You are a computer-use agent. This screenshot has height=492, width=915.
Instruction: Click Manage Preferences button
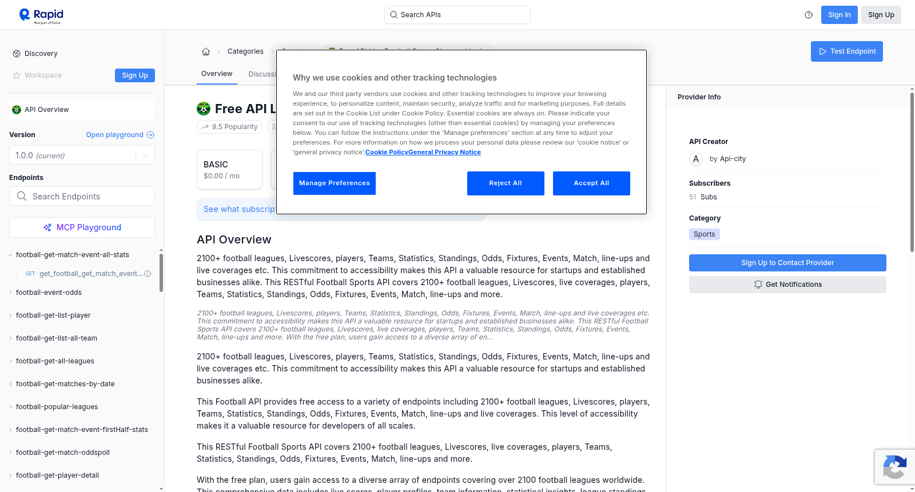coord(335,183)
